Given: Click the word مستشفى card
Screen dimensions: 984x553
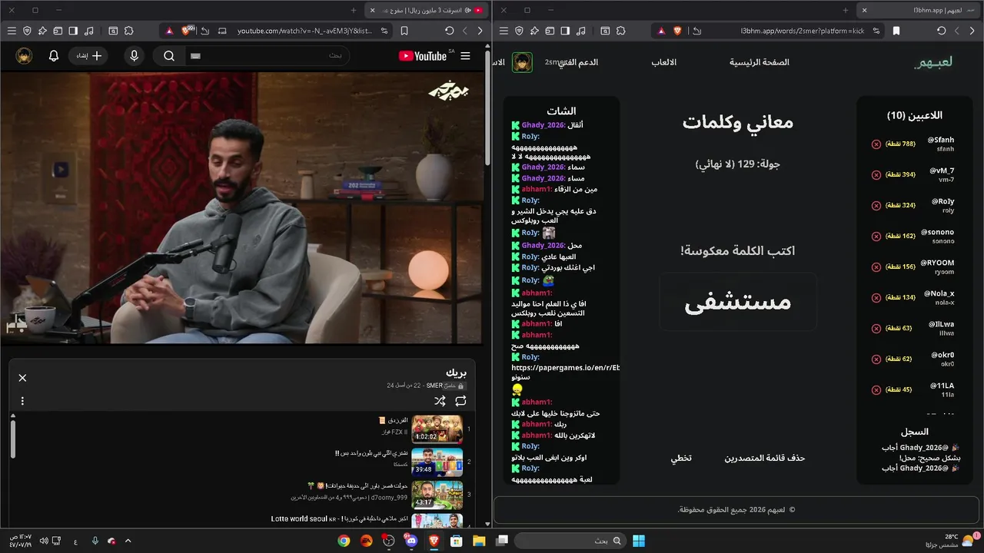Looking at the screenshot, I should (738, 302).
